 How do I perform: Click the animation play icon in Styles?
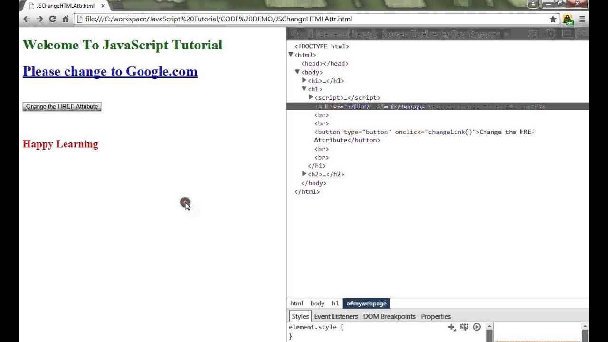[477, 327]
